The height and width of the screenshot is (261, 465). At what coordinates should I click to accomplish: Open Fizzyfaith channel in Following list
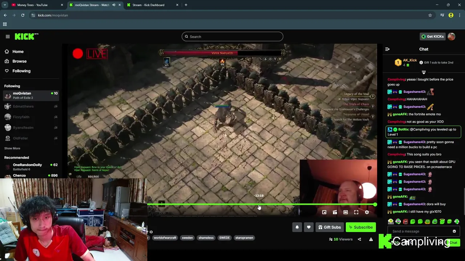coord(31,117)
